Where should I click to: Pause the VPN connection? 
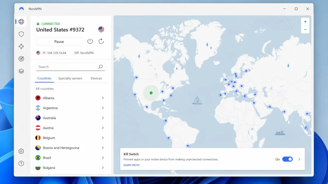point(59,41)
